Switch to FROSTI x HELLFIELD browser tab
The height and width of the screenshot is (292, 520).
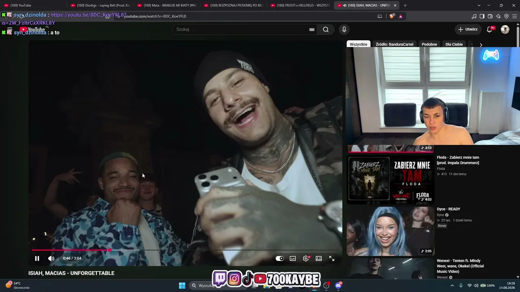[x=300, y=5]
